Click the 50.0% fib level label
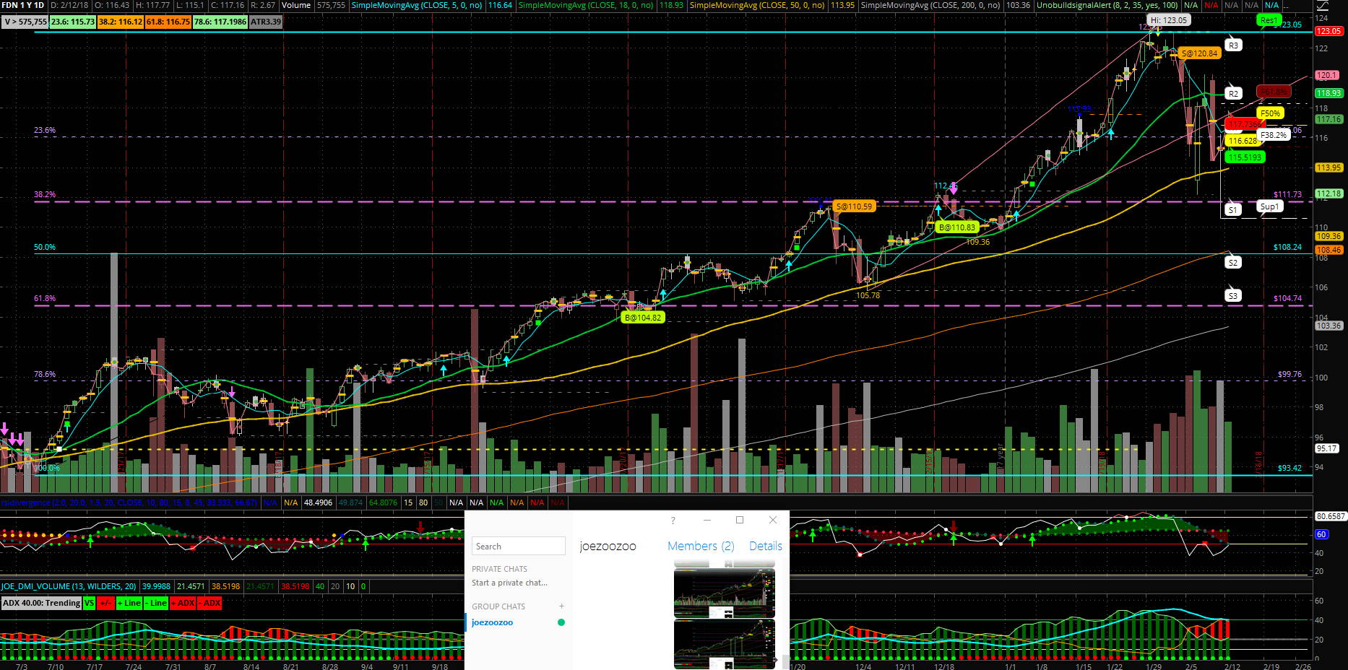This screenshot has height=670, width=1348. click(x=45, y=247)
